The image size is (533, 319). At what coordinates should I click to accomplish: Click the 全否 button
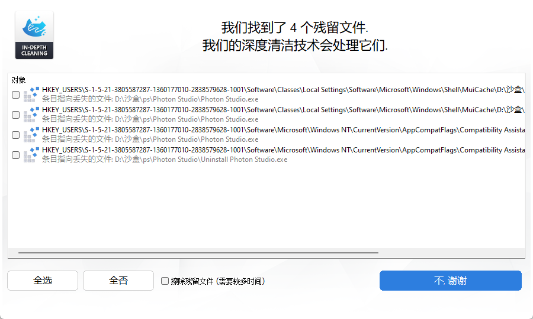click(118, 281)
